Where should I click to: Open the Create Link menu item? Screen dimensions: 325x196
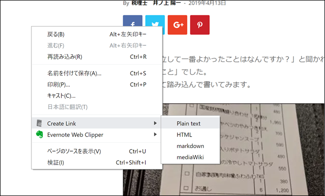97,123
